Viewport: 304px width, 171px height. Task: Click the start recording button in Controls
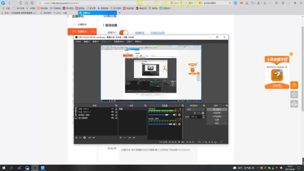(217, 113)
